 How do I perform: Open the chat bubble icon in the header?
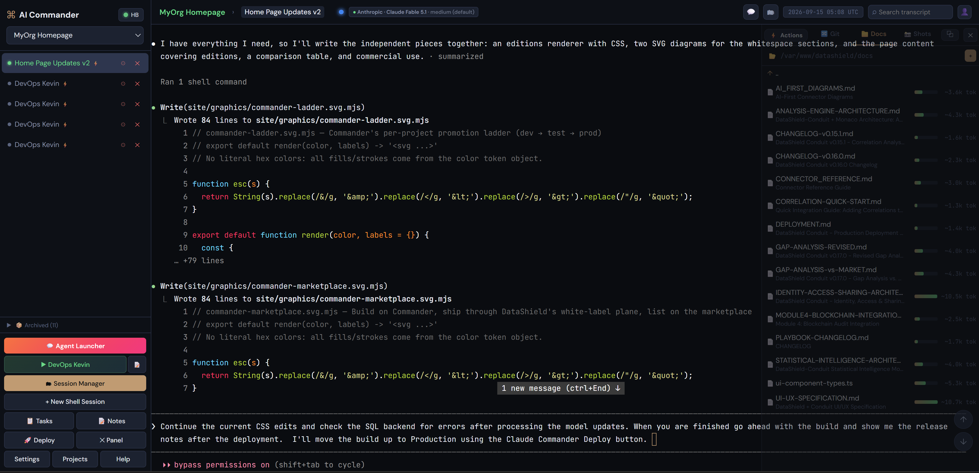point(751,12)
